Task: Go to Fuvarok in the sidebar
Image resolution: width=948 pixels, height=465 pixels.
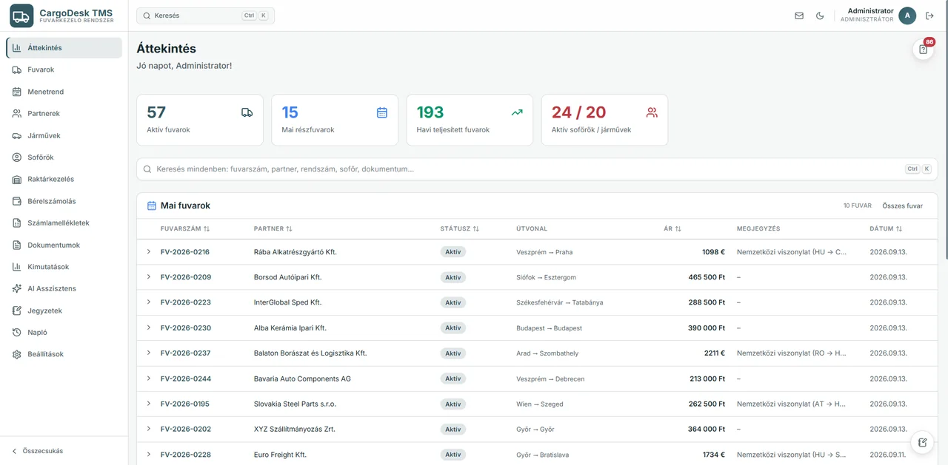Action: pos(64,69)
